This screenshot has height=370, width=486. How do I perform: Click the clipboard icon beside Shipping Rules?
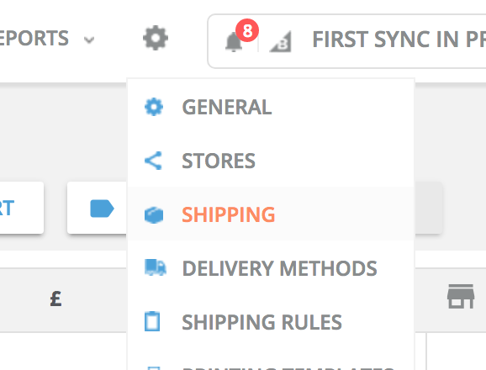[152, 321]
